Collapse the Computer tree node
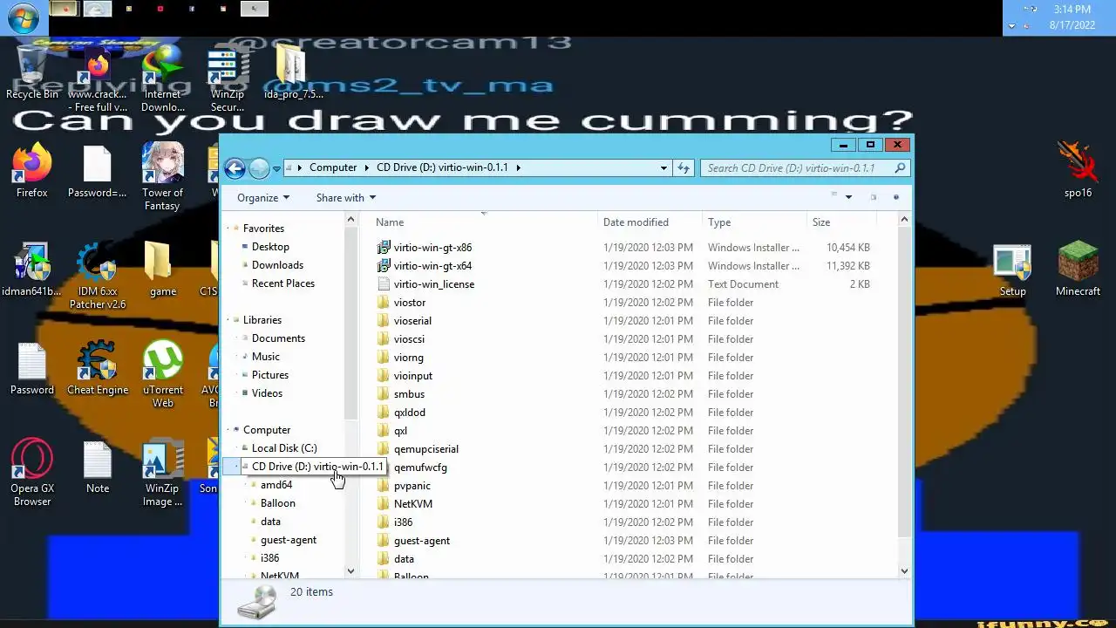This screenshot has width=1116, height=628. point(229,430)
